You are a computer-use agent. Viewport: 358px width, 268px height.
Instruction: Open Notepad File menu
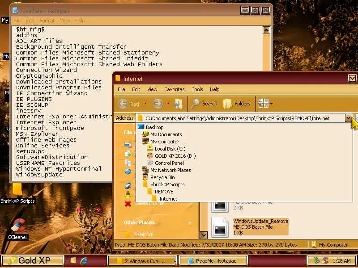pos(17,21)
